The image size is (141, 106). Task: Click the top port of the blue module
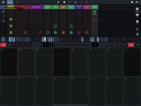tap(3, 12)
